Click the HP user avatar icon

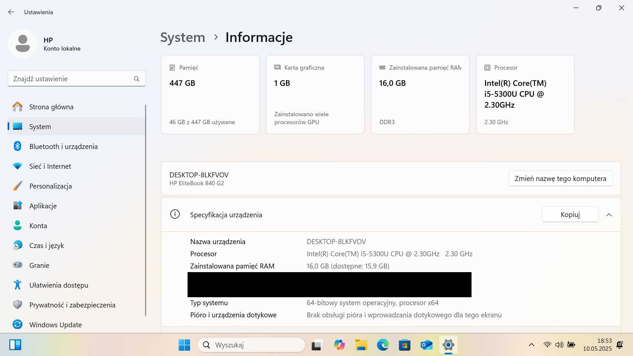pos(23,44)
